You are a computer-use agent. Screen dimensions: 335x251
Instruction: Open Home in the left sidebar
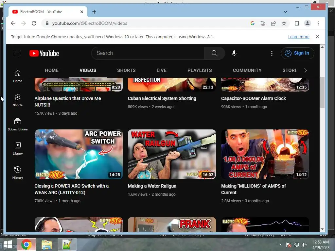click(x=18, y=76)
